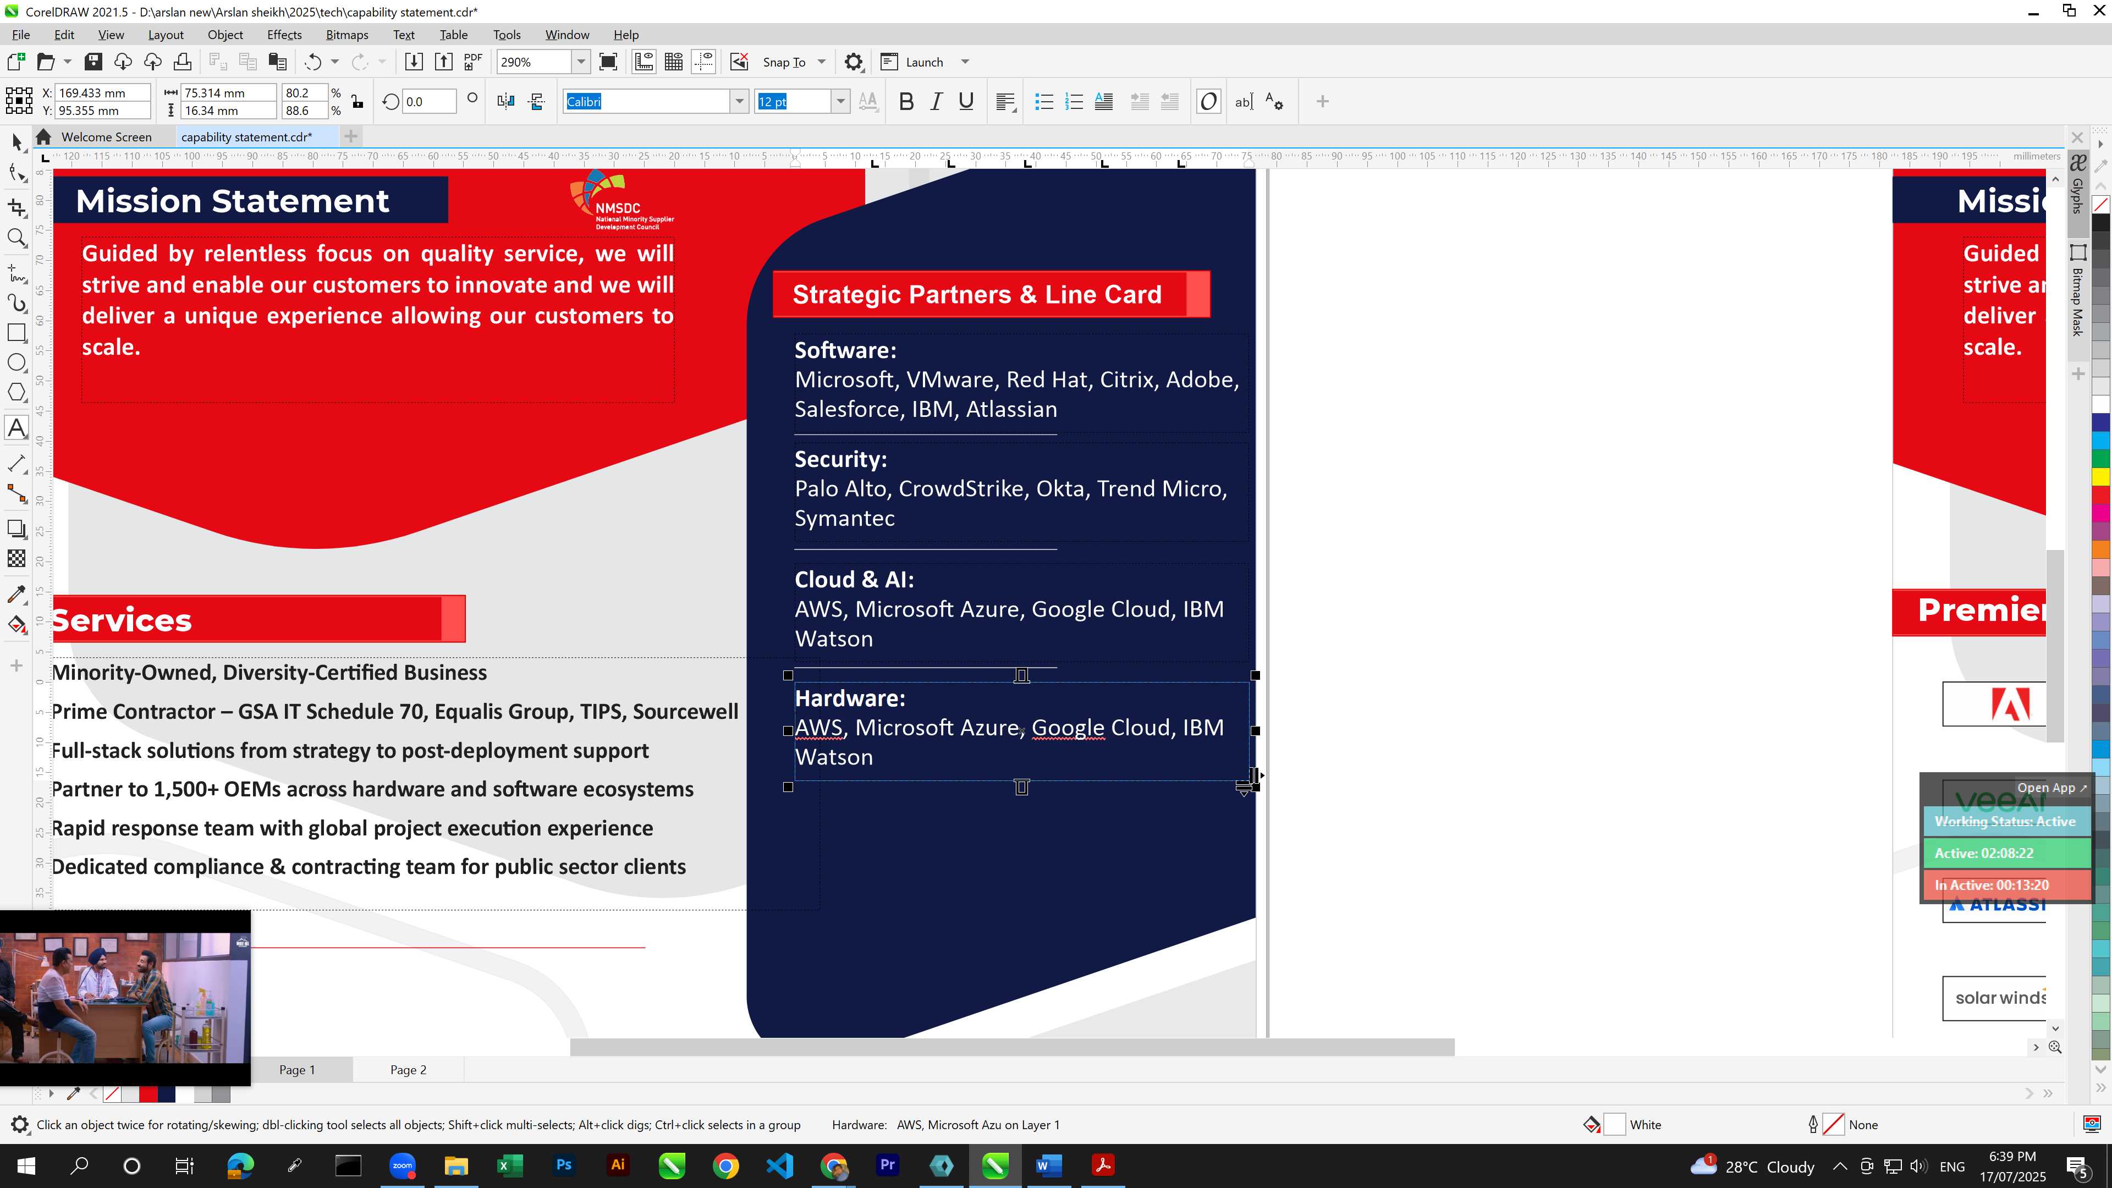This screenshot has height=1188, width=2112.
Task: Click Publish to PDF icon
Action: [473, 62]
